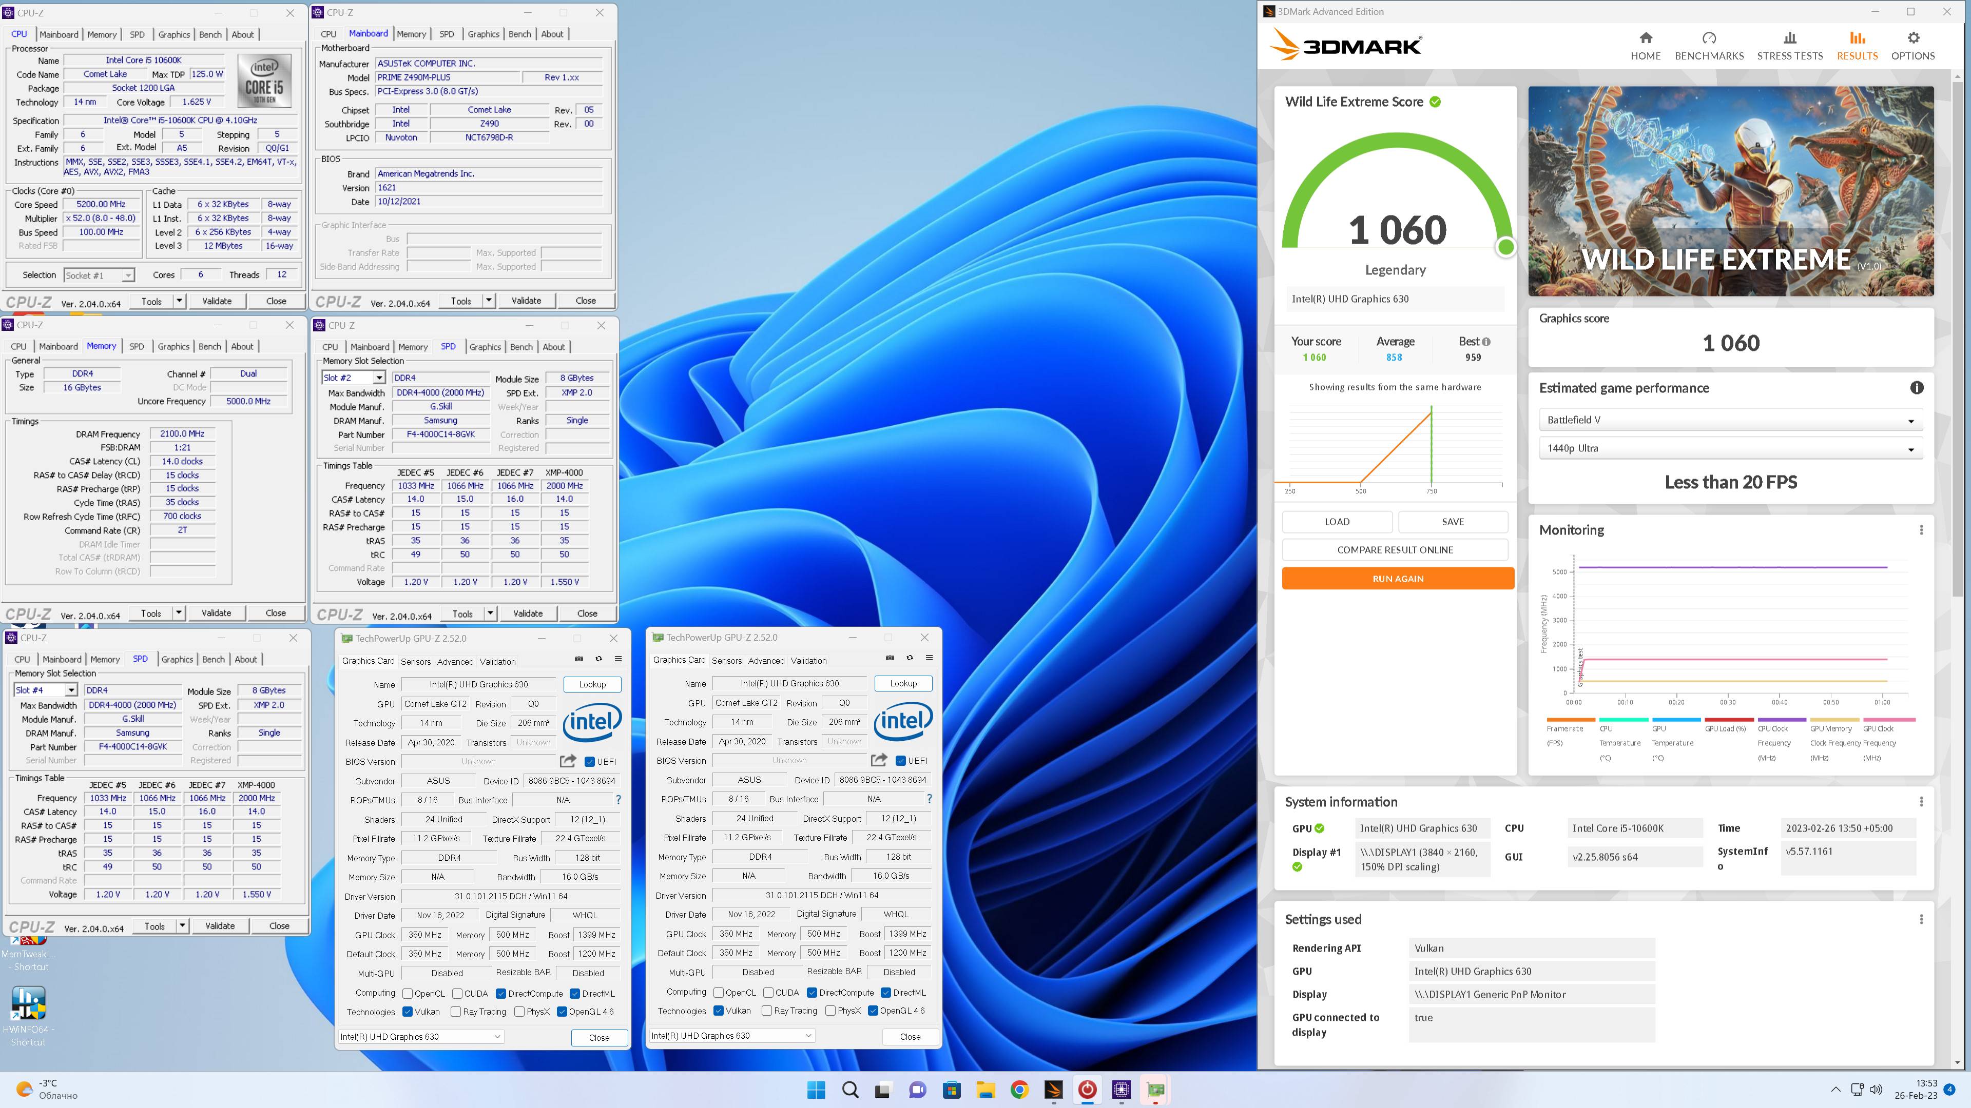Open the Battlefield V game dropdown
The image size is (1971, 1108).
[1730, 420]
